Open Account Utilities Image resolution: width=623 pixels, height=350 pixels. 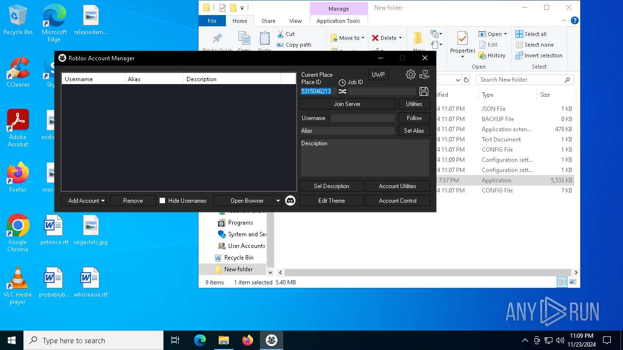398,186
